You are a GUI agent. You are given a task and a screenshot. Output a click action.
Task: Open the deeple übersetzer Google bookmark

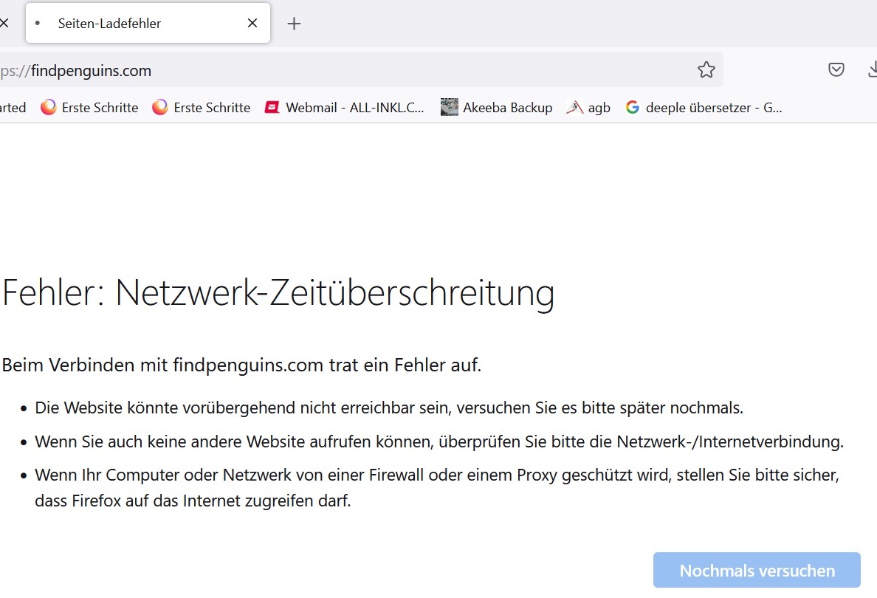(704, 108)
